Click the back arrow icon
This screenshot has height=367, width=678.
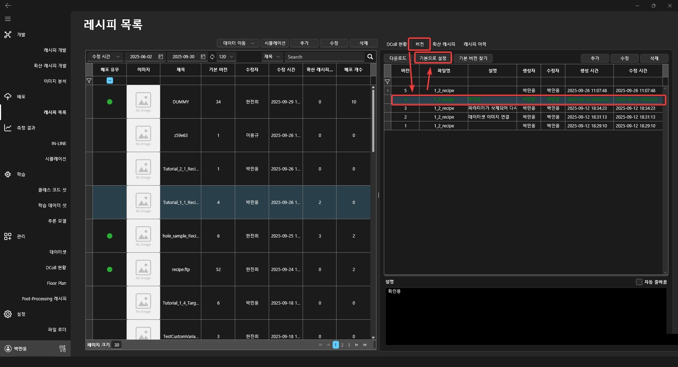click(8, 6)
